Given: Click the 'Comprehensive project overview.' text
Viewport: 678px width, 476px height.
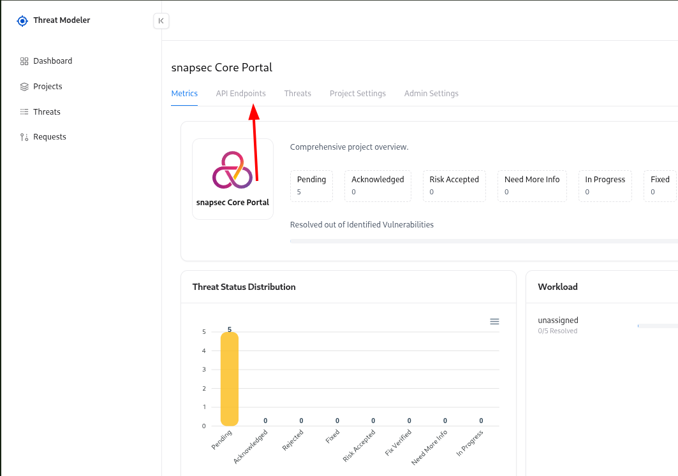Looking at the screenshot, I should click(x=349, y=147).
